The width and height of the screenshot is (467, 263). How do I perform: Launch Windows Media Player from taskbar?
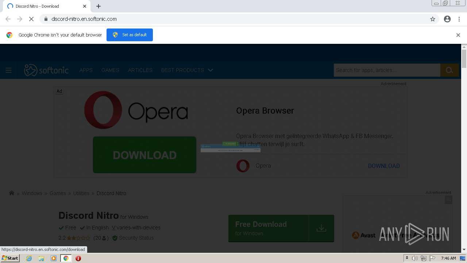[x=54, y=258]
